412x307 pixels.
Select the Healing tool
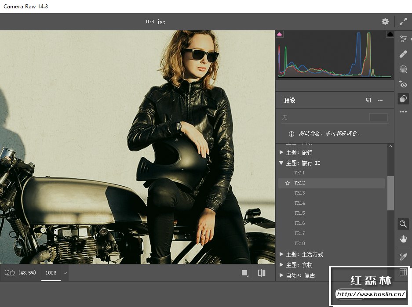403,54
